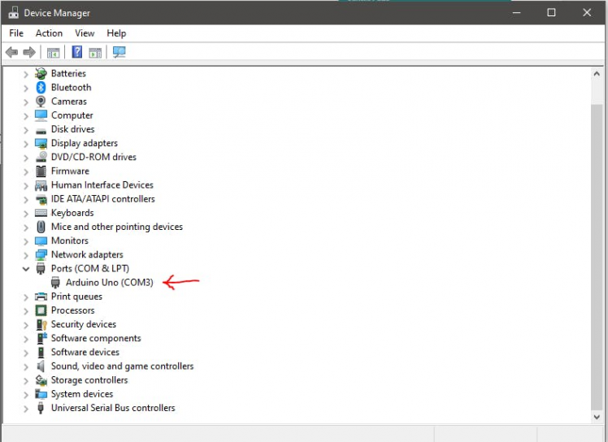
Task: Expand the Monitors node chevron
Action: coord(26,241)
